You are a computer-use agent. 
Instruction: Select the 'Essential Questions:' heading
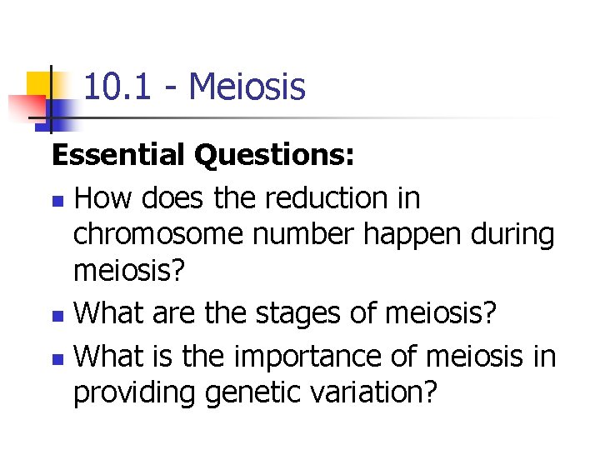(x=204, y=154)
